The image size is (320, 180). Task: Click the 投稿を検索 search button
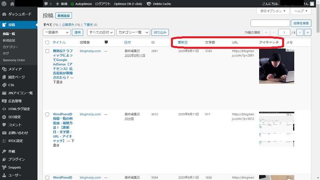(301, 23)
